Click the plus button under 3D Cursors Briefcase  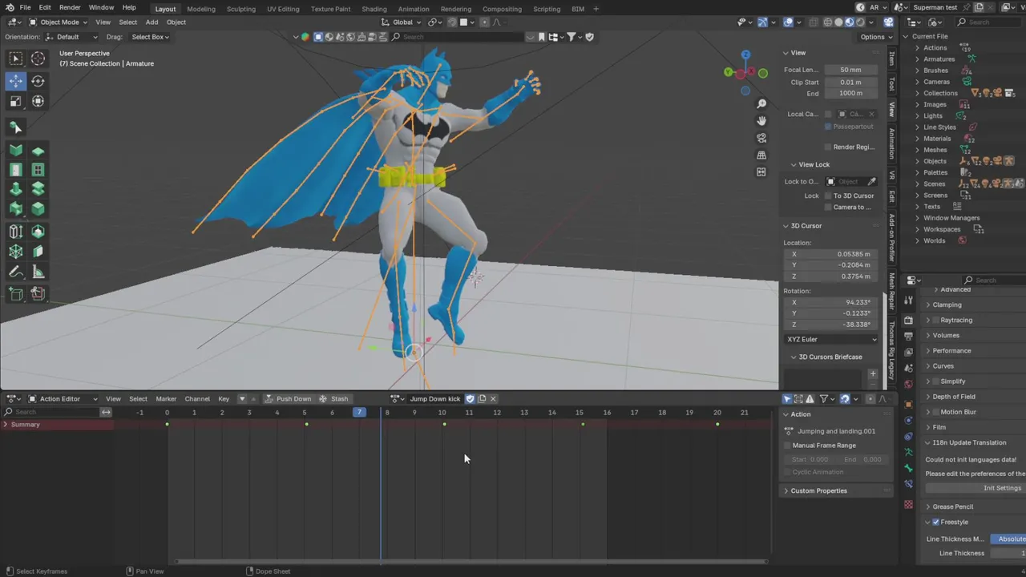point(873,373)
